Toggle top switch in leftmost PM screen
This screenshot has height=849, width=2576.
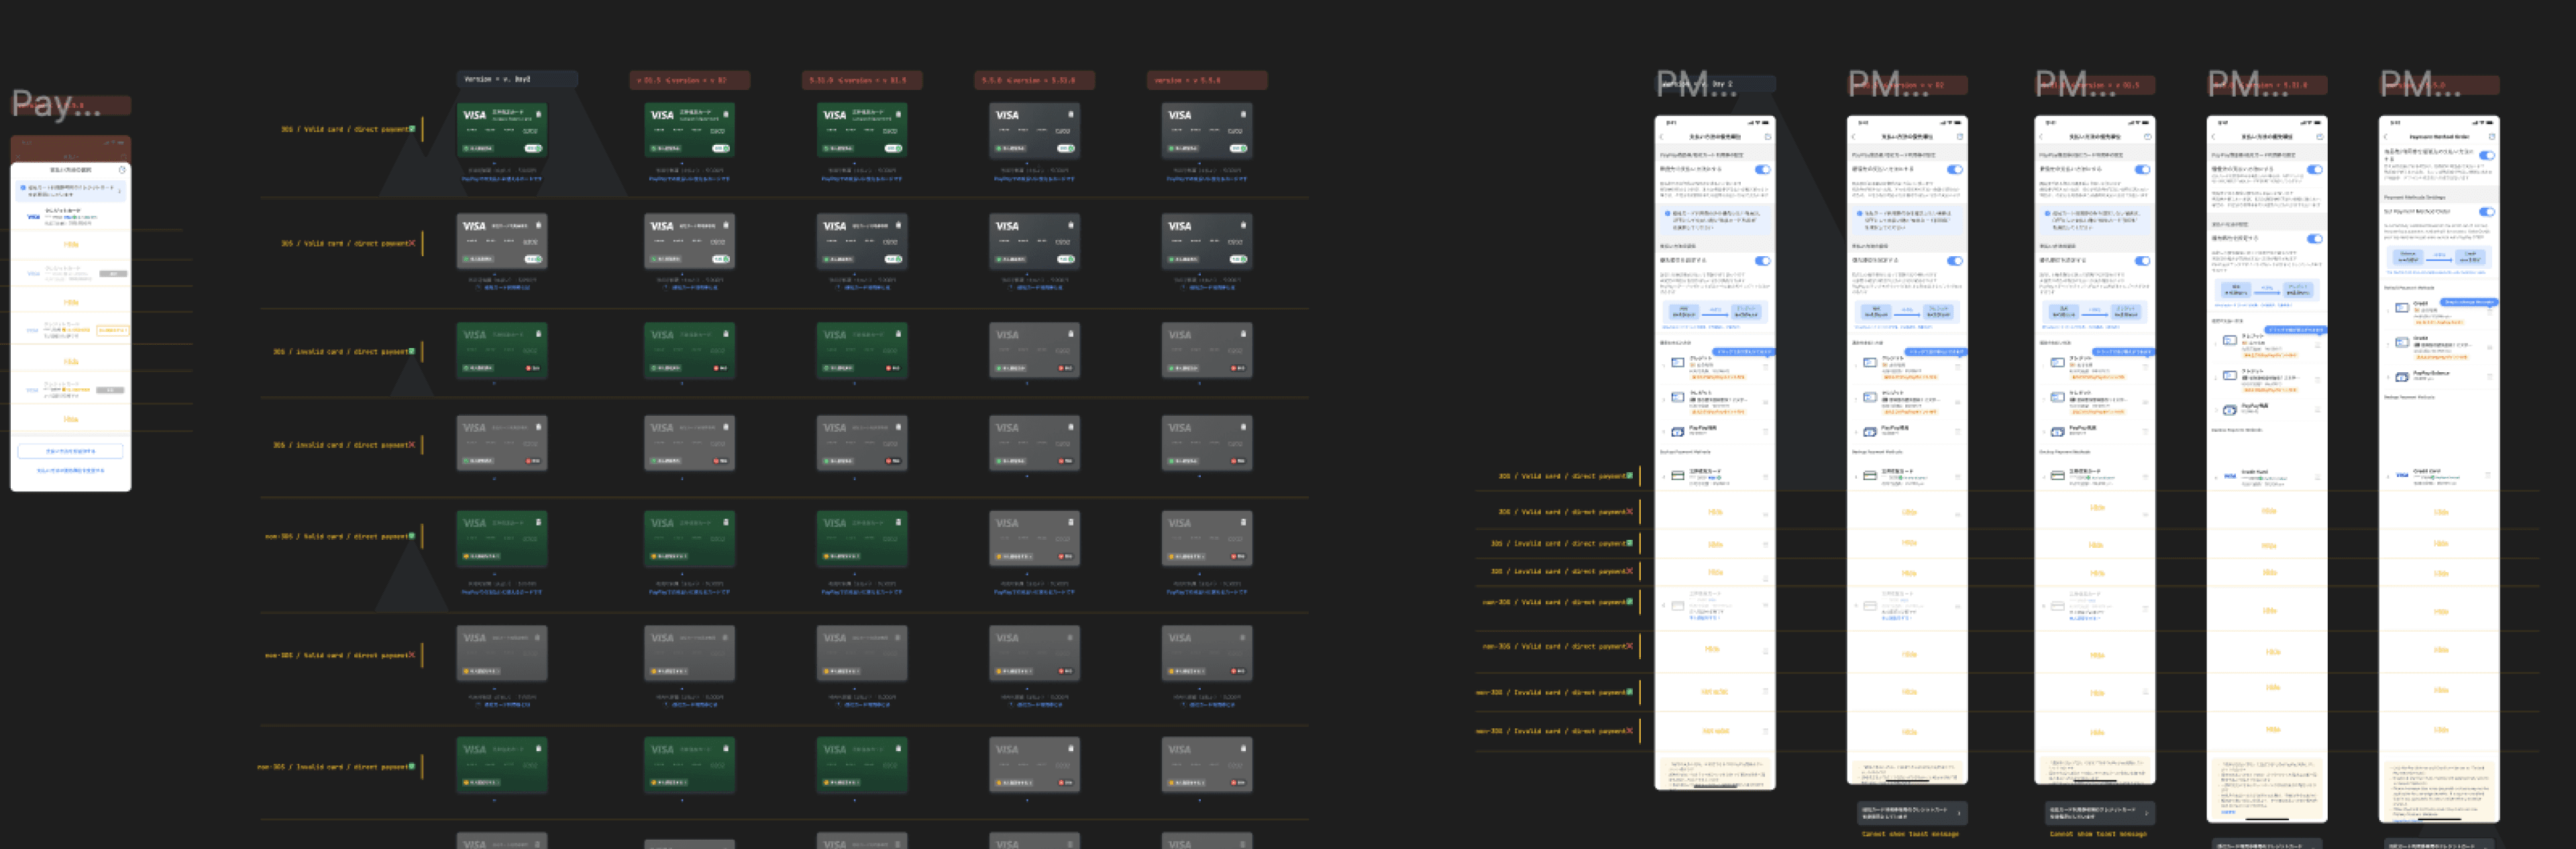[1762, 170]
